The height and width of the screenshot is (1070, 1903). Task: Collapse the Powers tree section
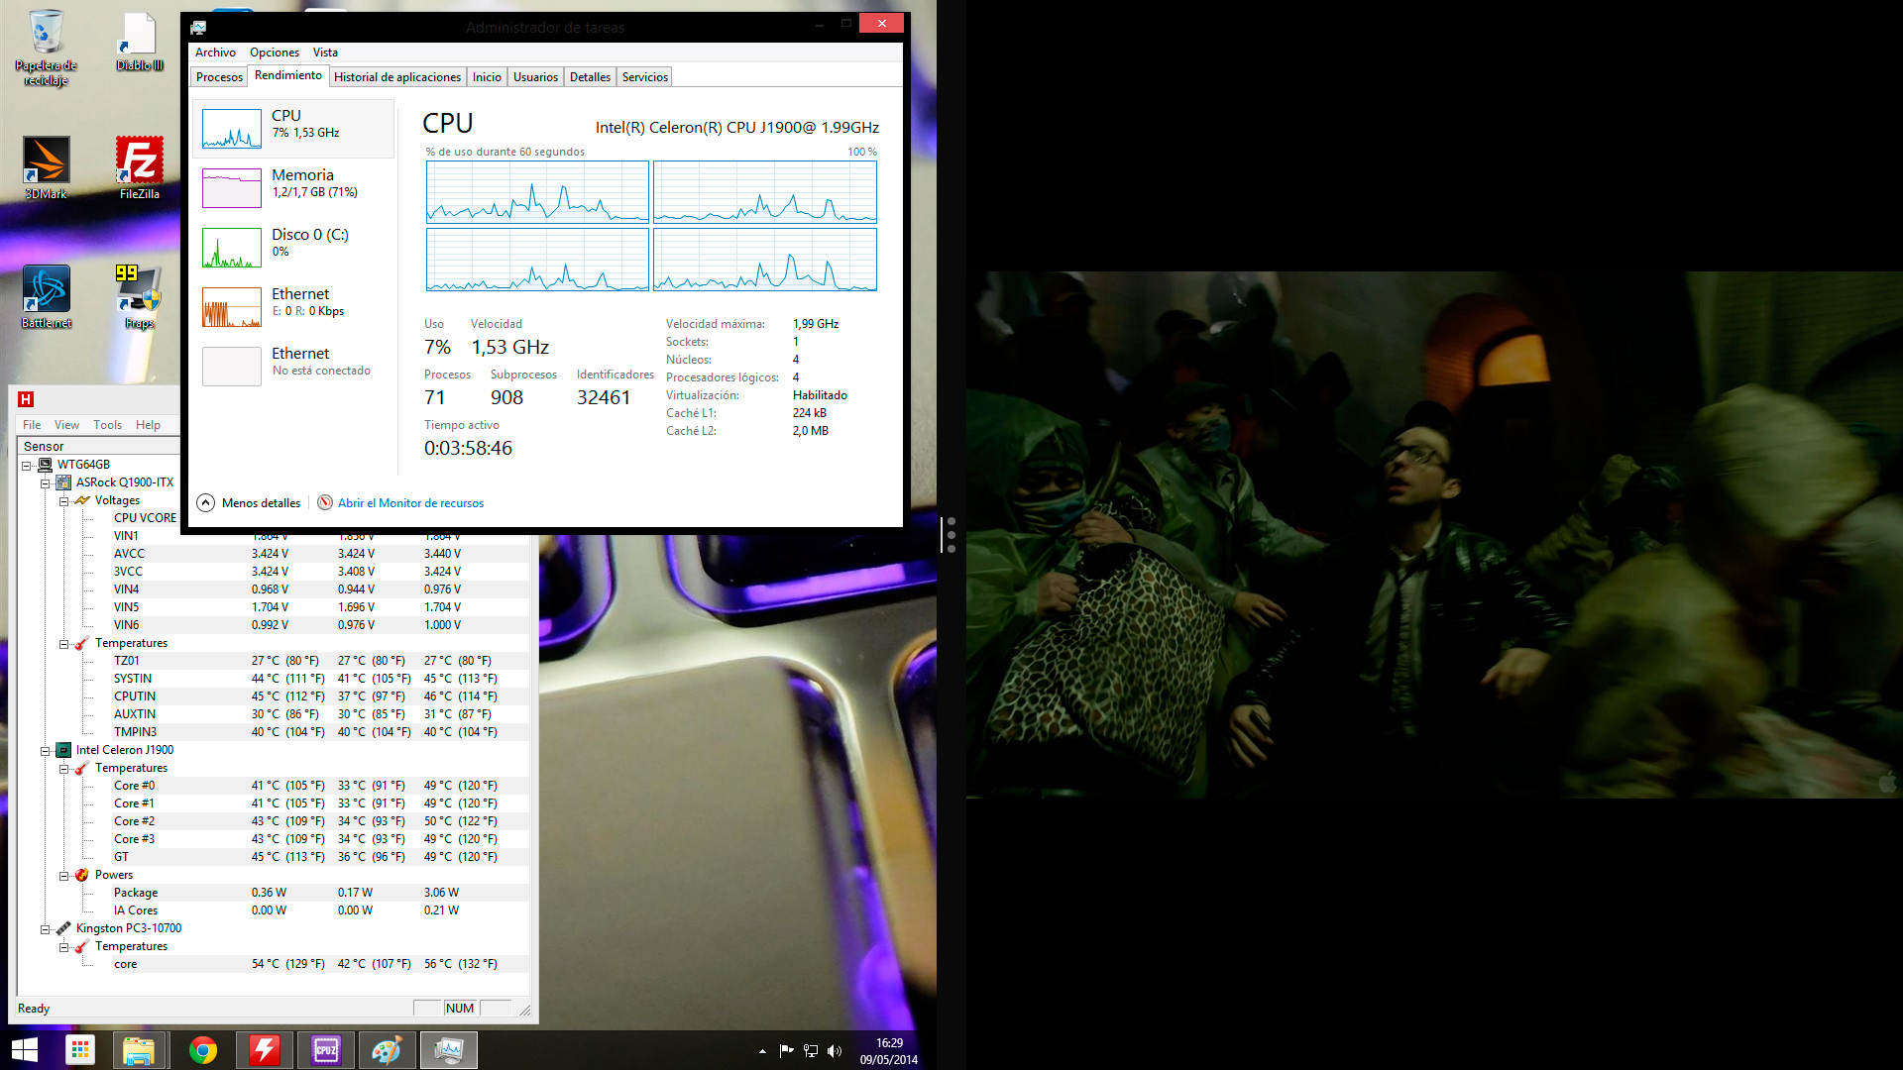(64, 876)
